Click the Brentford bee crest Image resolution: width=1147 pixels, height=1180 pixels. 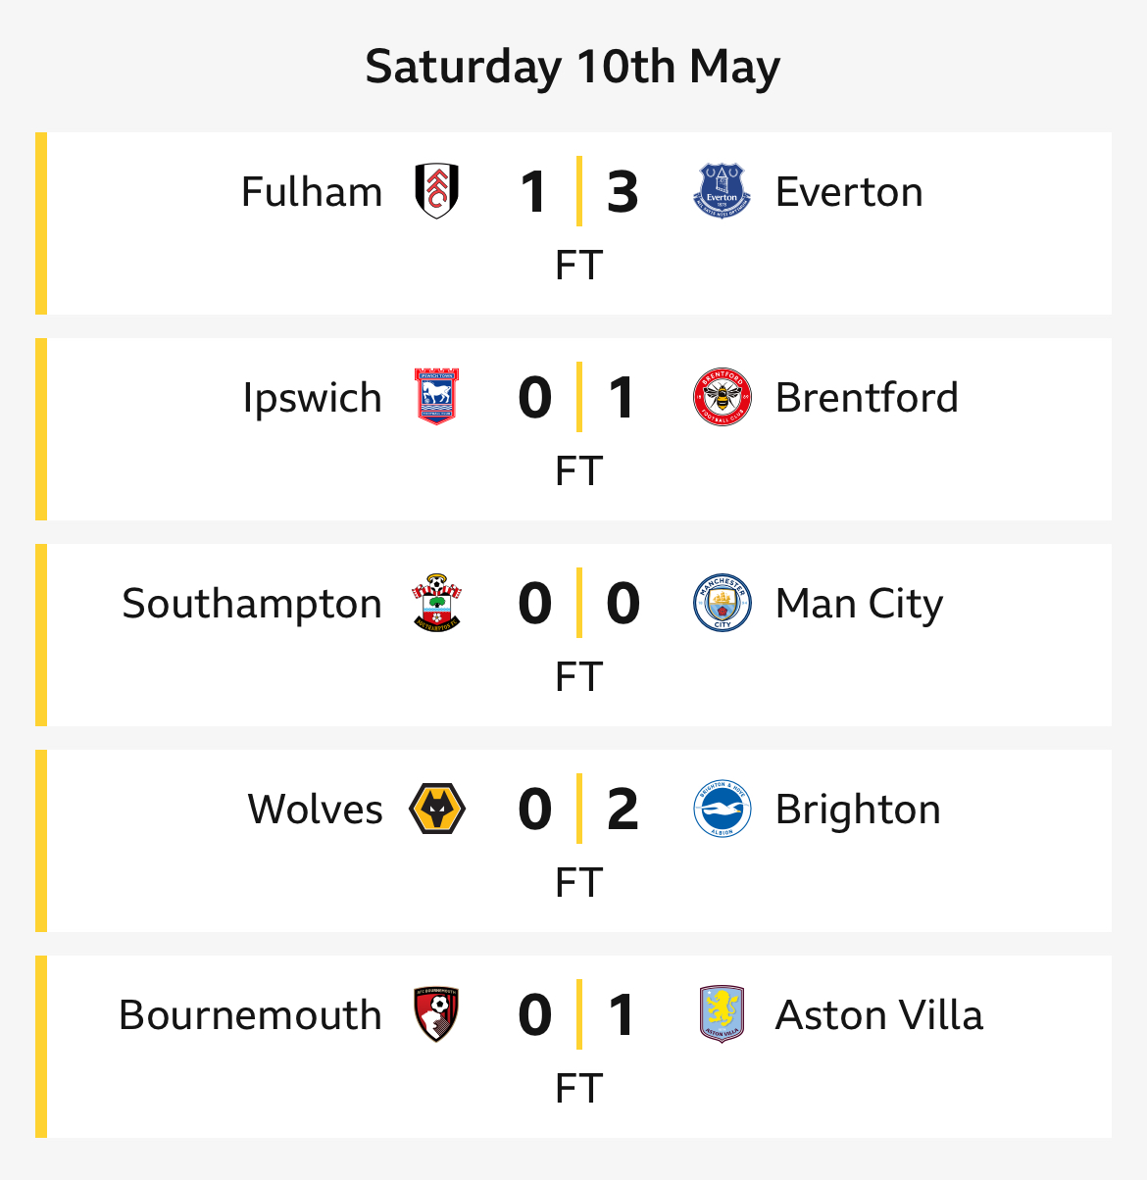pyautogui.click(x=722, y=397)
